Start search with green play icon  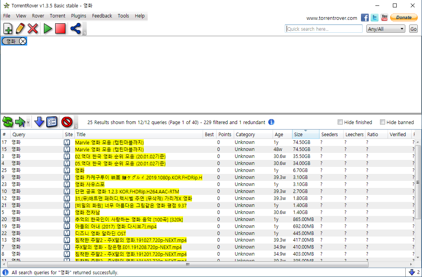pos(48,28)
